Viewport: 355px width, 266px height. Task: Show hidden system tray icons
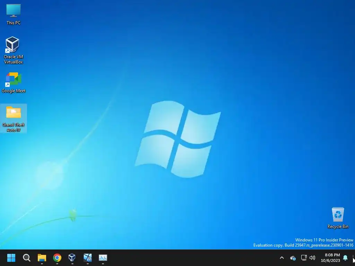[x=282, y=258]
